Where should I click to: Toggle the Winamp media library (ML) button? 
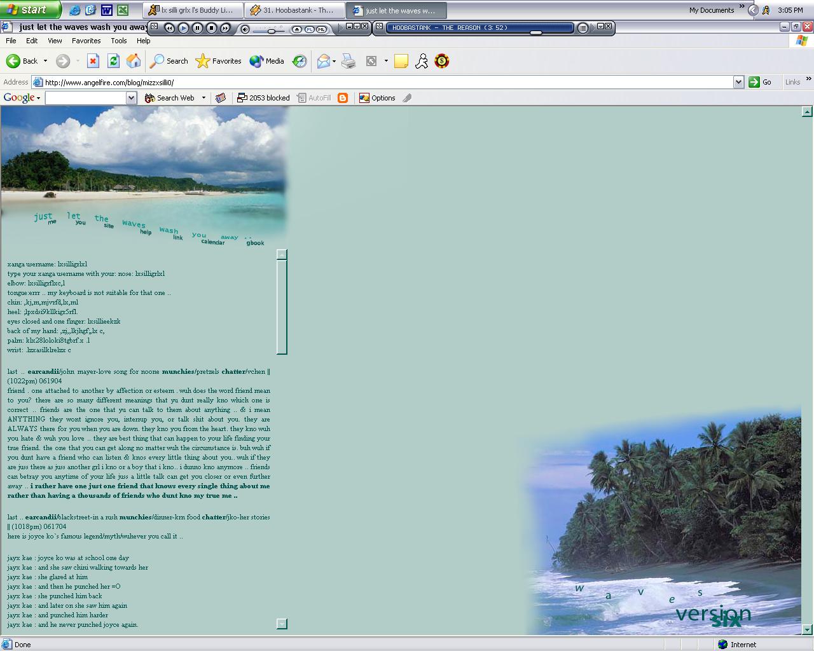point(321,29)
